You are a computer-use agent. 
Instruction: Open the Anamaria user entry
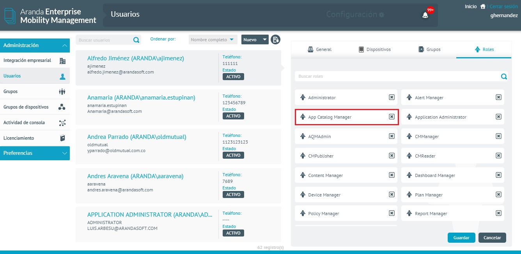(178, 107)
